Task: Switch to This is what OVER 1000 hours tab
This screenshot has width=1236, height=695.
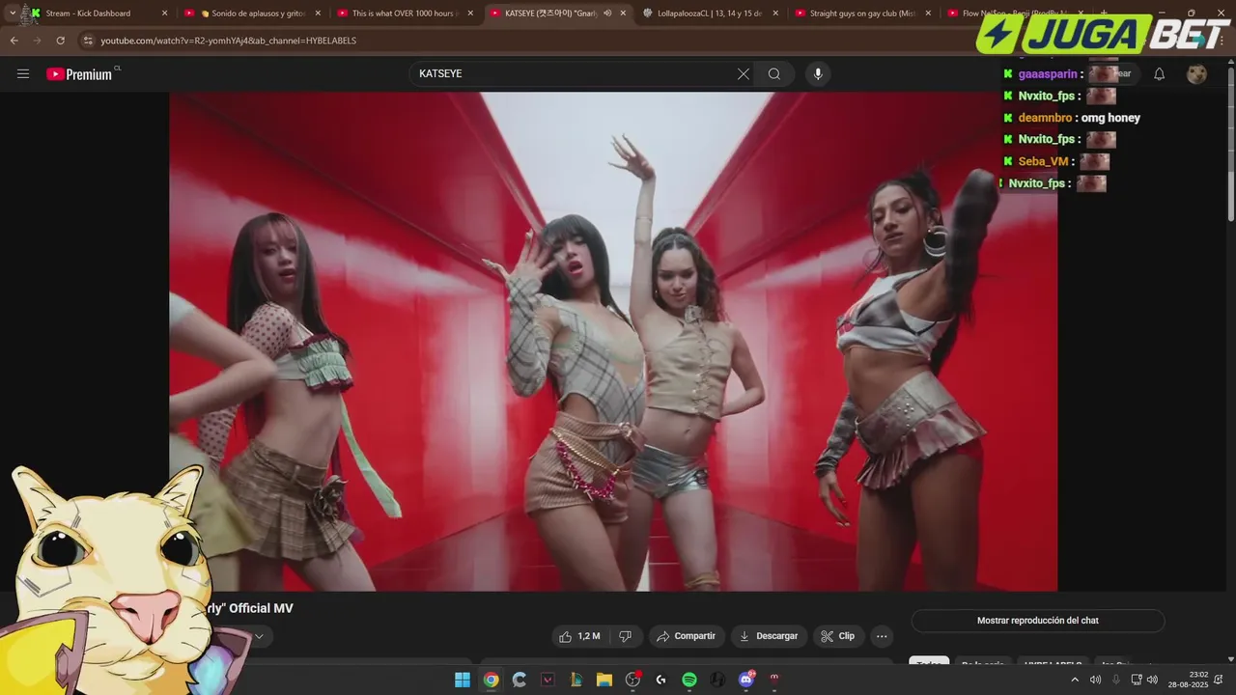Action: click(x=406, y=14)
